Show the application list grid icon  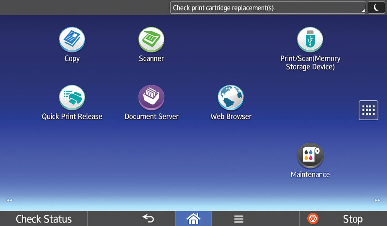pos(368,110)
